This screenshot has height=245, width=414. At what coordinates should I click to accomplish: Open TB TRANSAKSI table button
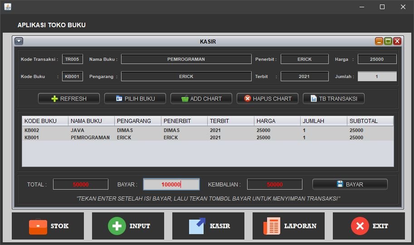point(333,98)
